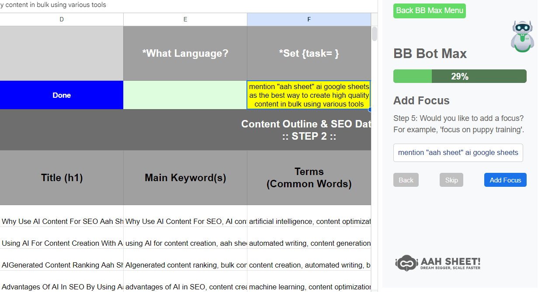538x292 pixels.
Task: Click the *What Language? header cell
Action: click(185, 53)
